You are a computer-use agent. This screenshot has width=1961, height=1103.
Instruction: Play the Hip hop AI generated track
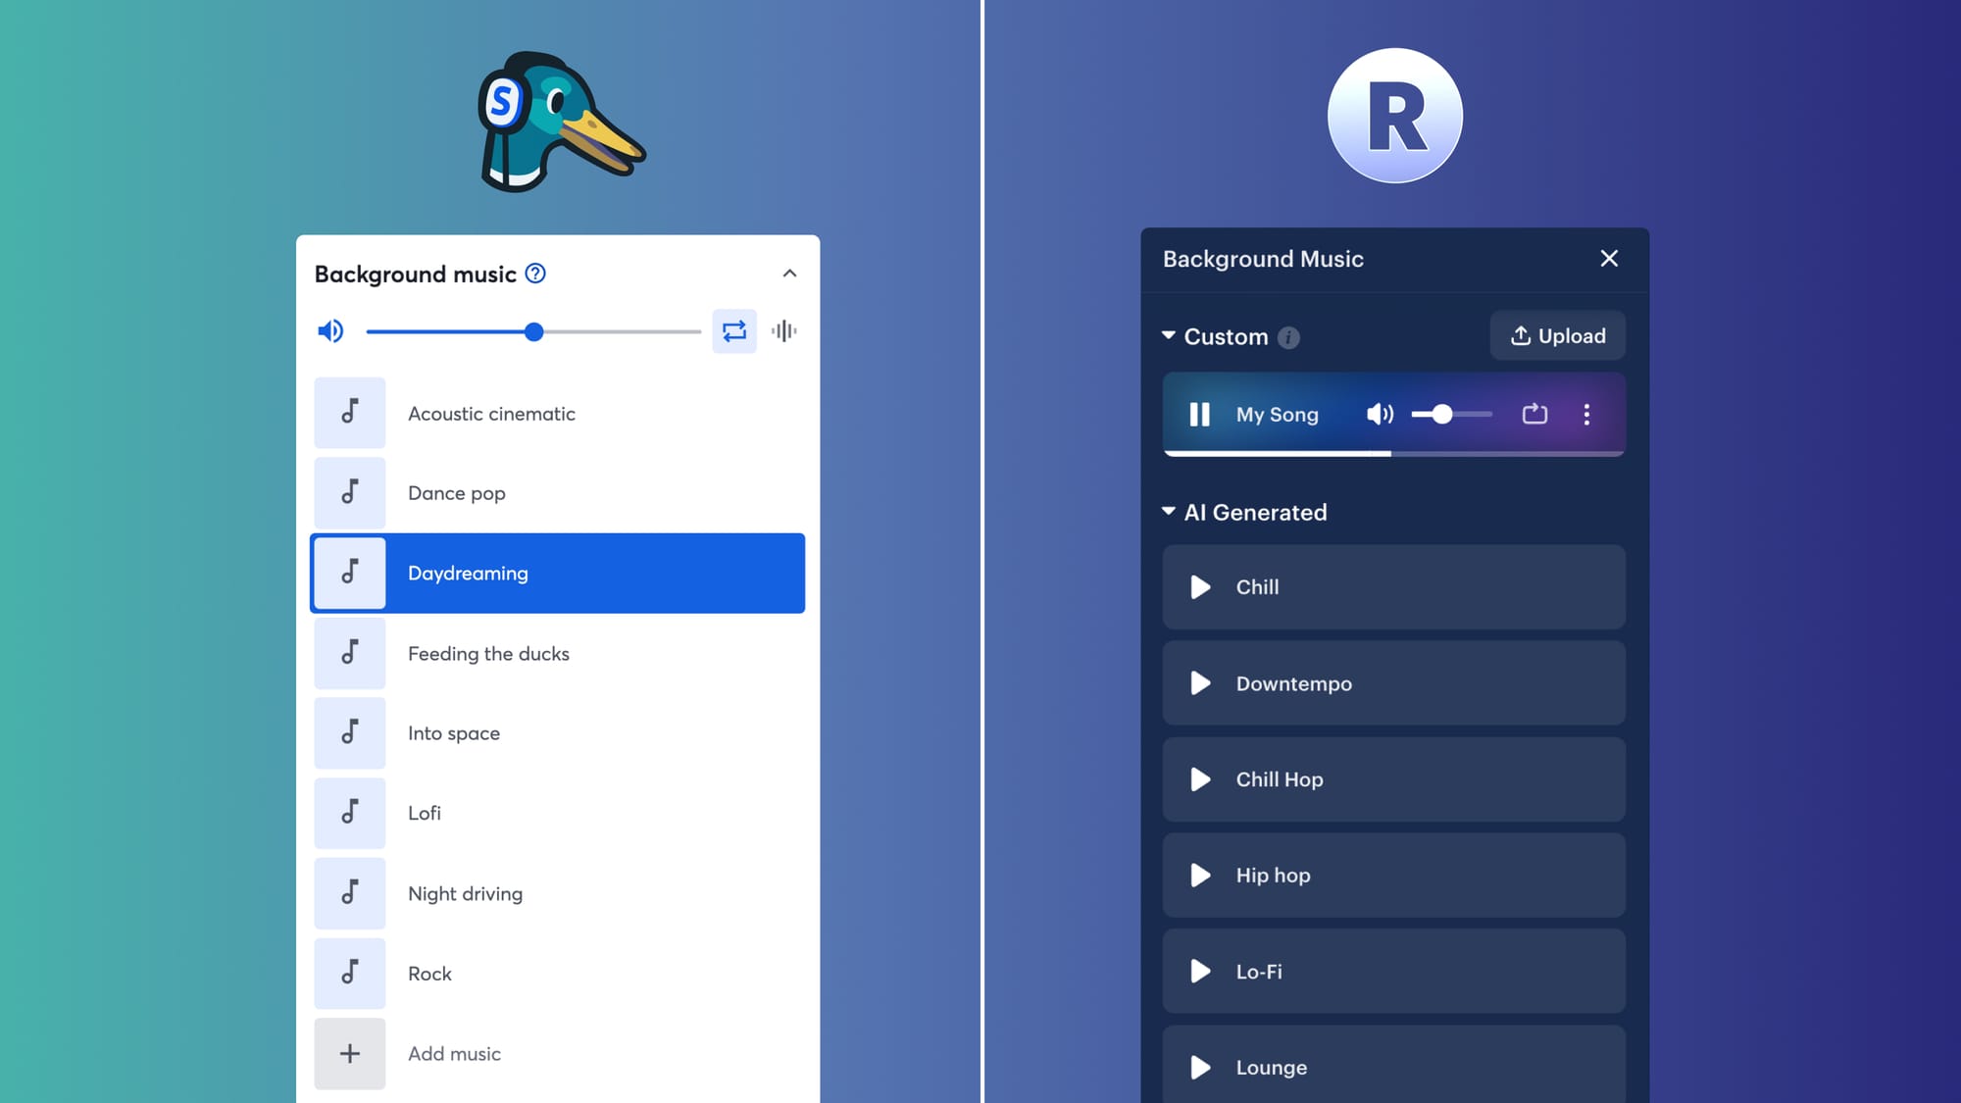tap(1200, 876)
